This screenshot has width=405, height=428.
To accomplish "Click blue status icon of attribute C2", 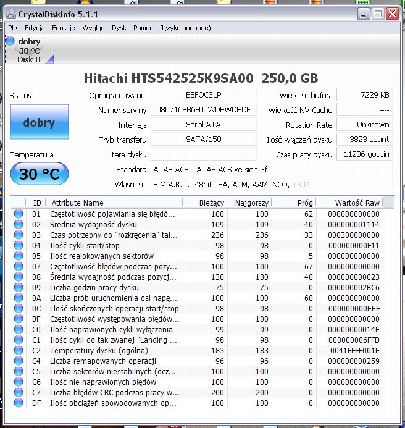I will click(x=19, y=350).
